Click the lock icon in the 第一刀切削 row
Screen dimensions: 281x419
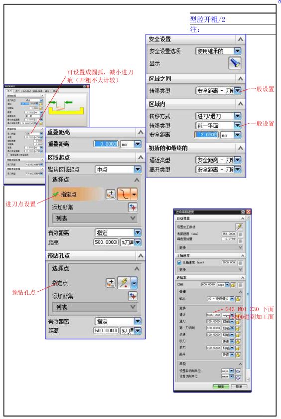click(238, 328)
